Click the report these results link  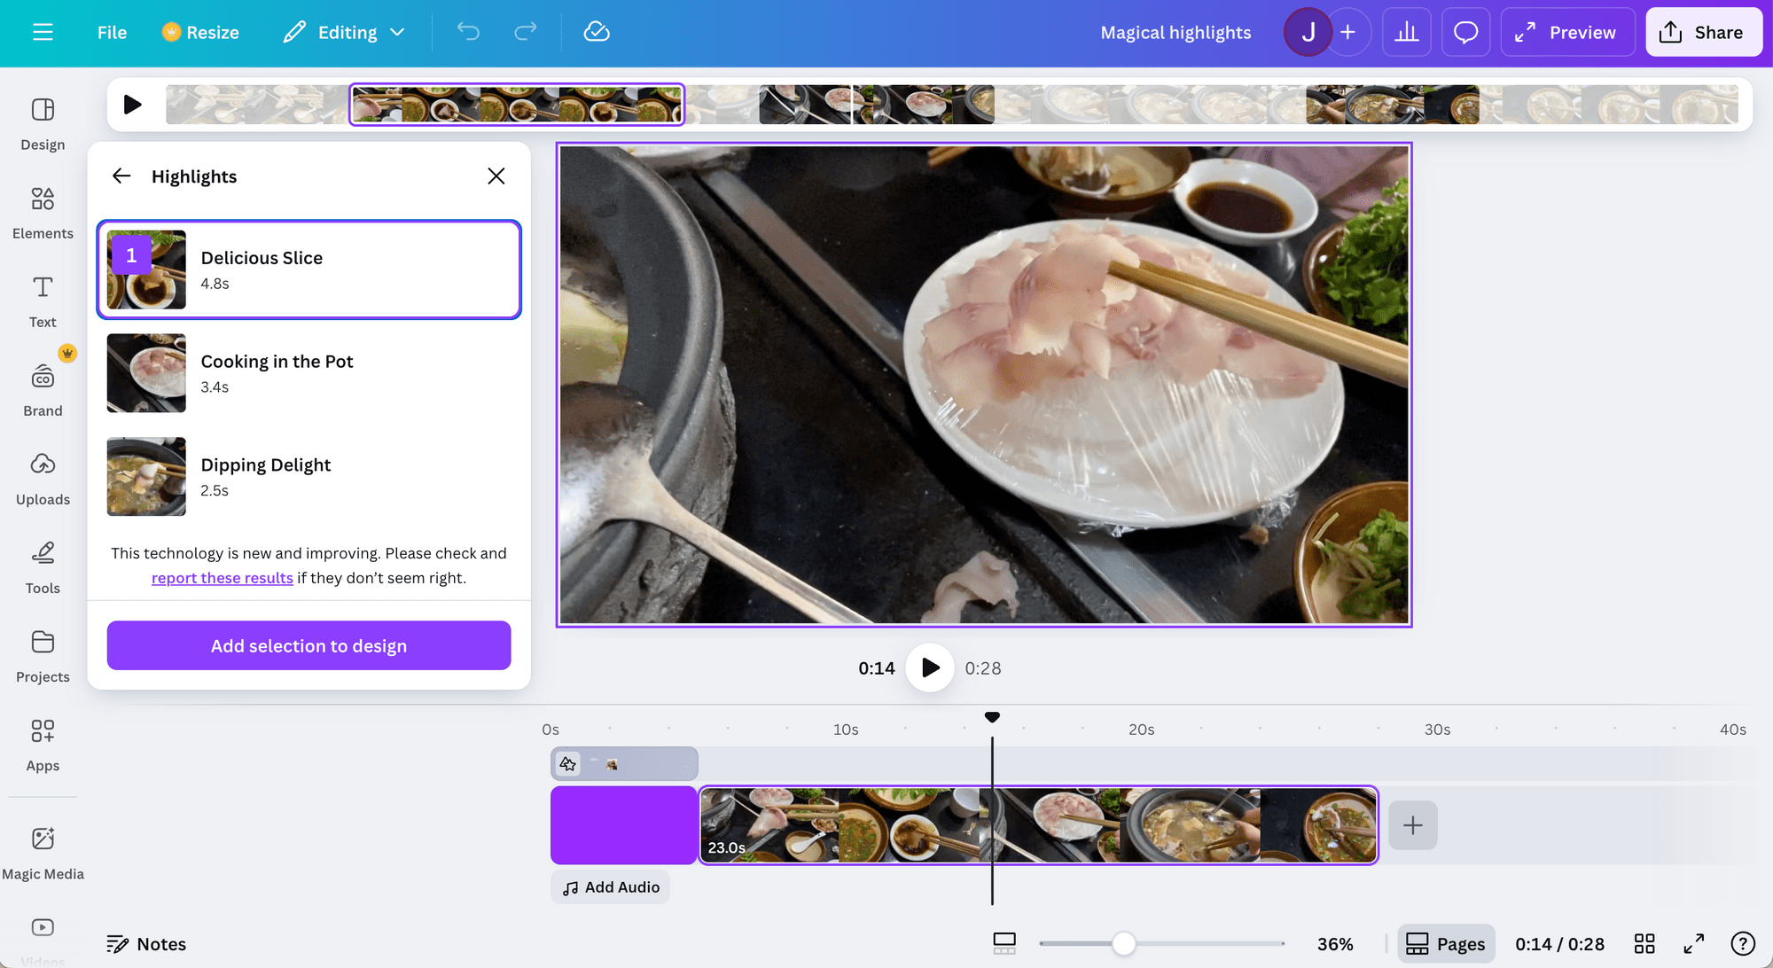pyautogui.click(x=222, y=577)
